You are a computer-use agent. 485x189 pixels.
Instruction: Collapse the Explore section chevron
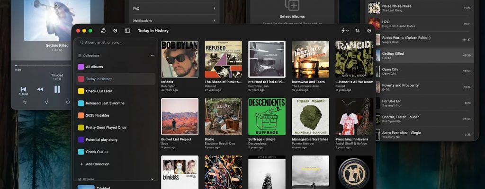[152, 179]
